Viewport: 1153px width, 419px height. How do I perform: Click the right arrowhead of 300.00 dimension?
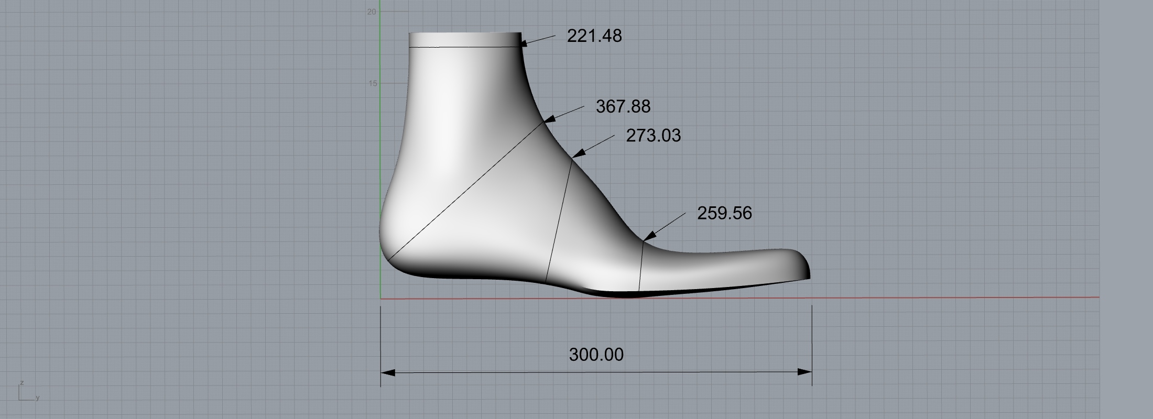[x=804, y=372]
